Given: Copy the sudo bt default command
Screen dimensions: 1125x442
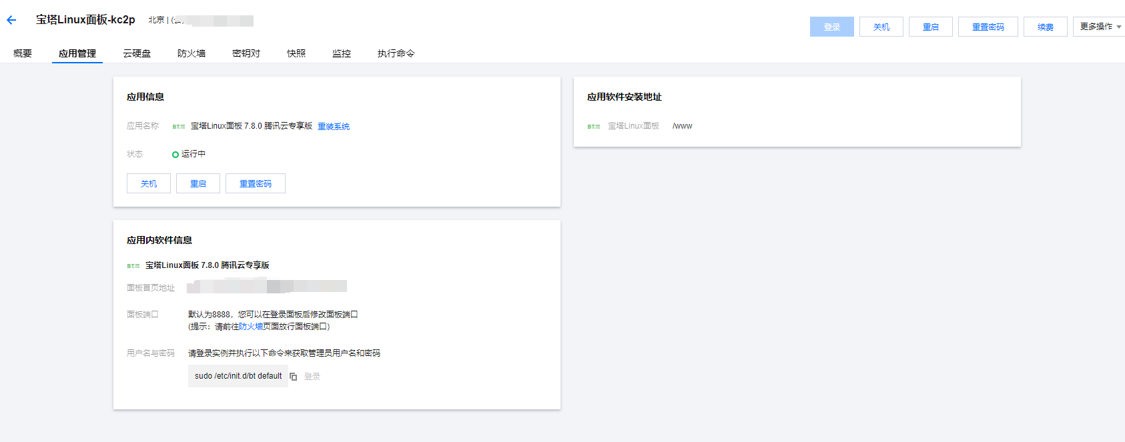Looking at the screenshot, I should [293, 377].
